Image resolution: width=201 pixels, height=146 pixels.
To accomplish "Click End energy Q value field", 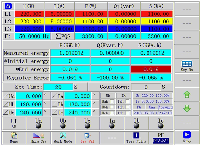I will pos(110,69).
